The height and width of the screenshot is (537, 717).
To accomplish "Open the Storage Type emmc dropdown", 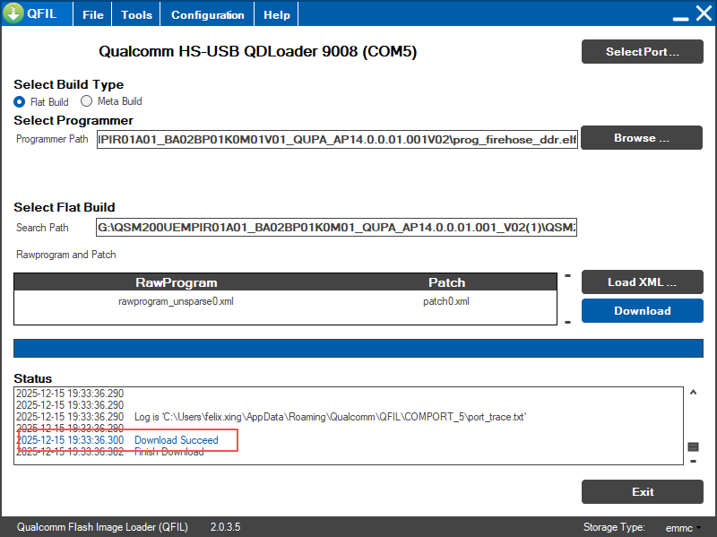I will (x=683, y=527).
